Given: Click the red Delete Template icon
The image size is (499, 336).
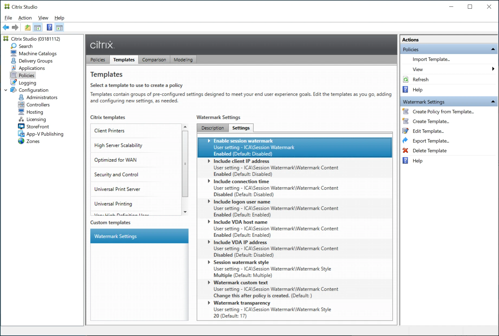Looking at the screenshot, I should [x=406, y=151].
